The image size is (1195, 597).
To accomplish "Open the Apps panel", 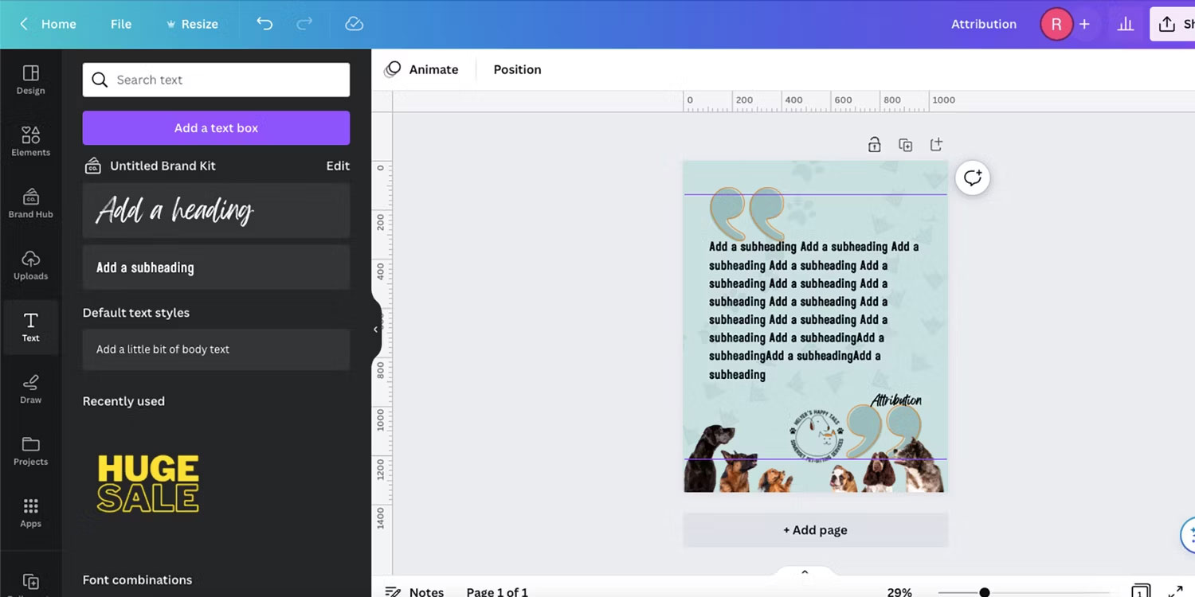I will point(30,512).
